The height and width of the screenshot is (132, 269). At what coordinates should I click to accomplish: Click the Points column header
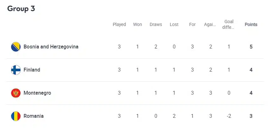[251, 24]
